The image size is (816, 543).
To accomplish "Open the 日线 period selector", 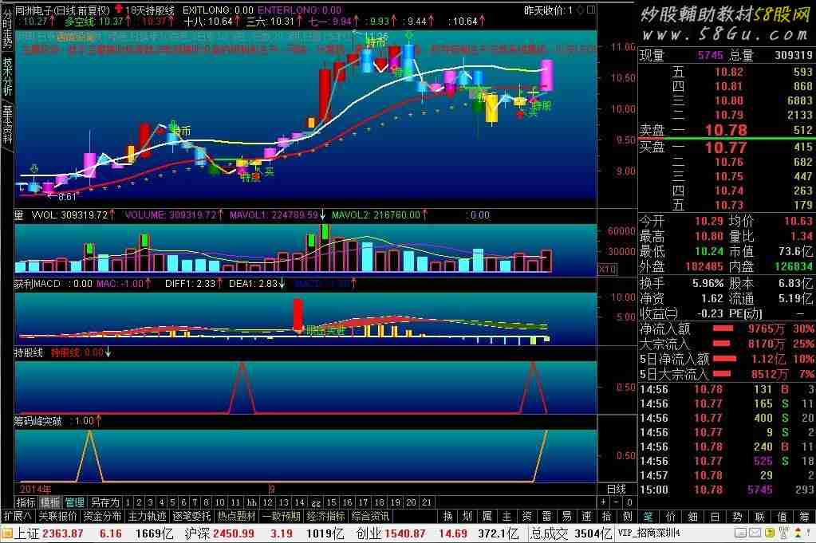I will click(617, 488).
